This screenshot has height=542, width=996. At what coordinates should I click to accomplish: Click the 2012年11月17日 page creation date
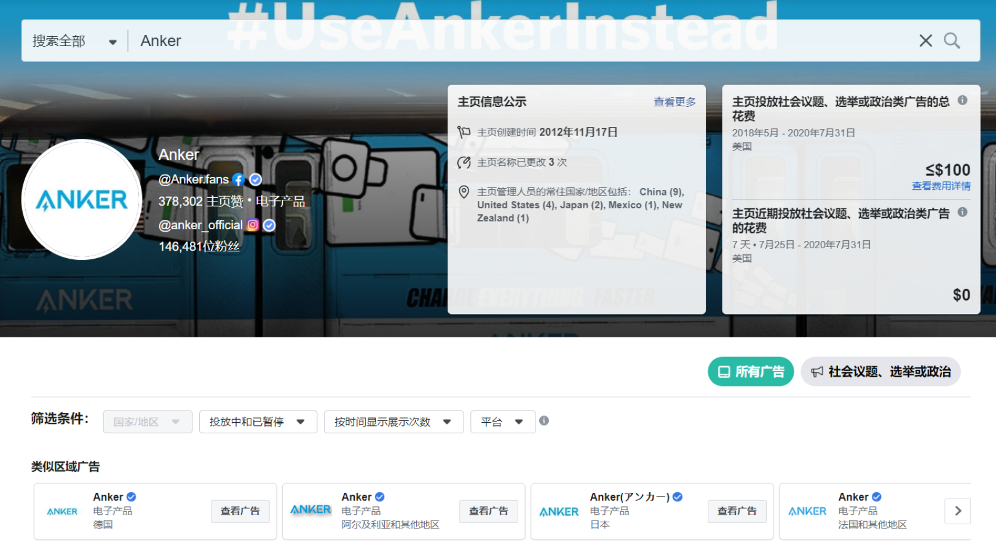coord(579,132)
